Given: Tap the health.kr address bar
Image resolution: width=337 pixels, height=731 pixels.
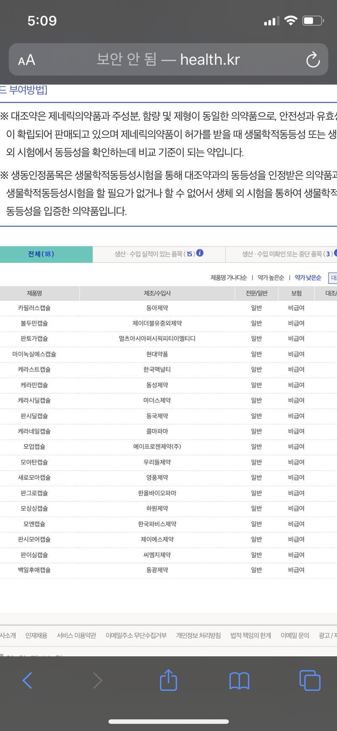Looking at the screenshot, I should click(x=168, y=60).
